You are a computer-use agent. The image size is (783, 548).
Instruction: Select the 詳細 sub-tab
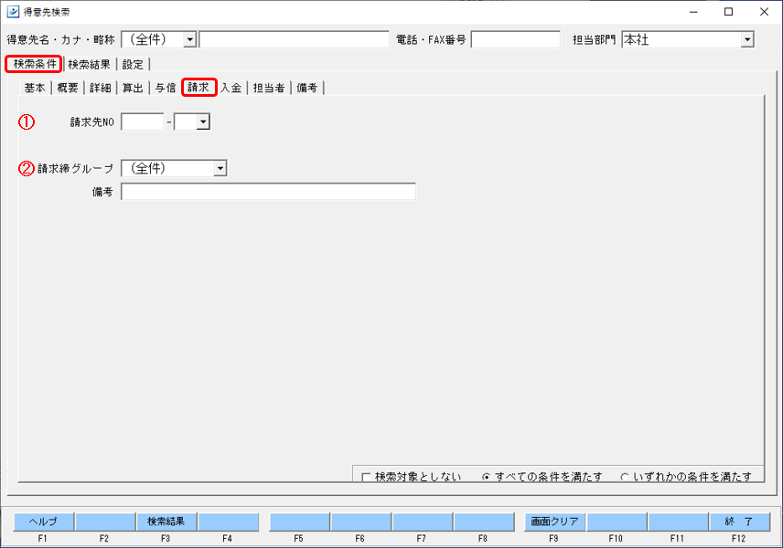(100, 88)
